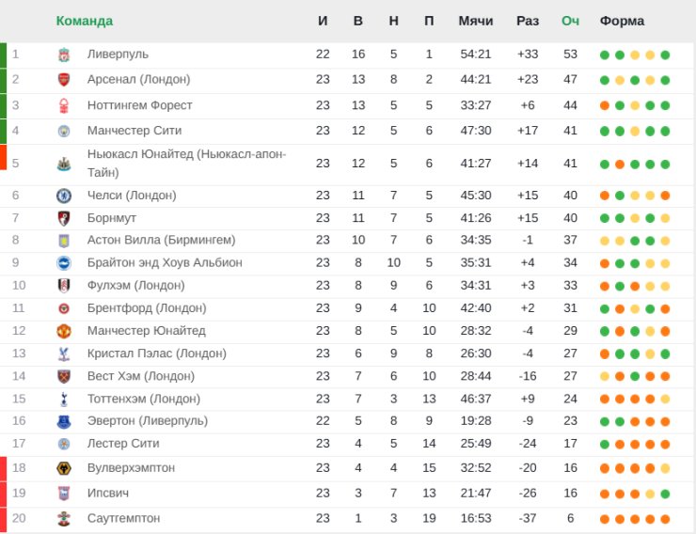The width and height of the screenshot is (696, 534).
Task: Click the Everton crest icon
Action: tap(64, 421)
